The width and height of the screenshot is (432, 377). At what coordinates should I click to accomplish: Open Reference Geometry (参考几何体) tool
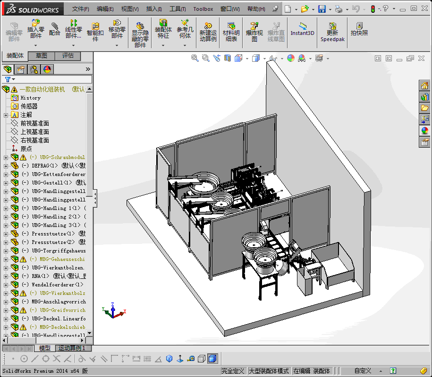(185, 29)
